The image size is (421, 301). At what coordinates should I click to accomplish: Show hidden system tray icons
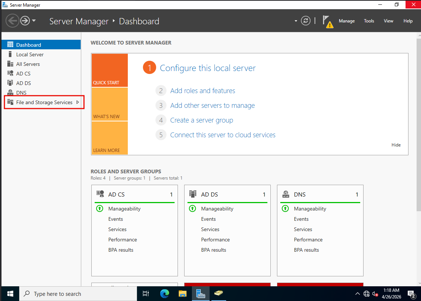357,294
